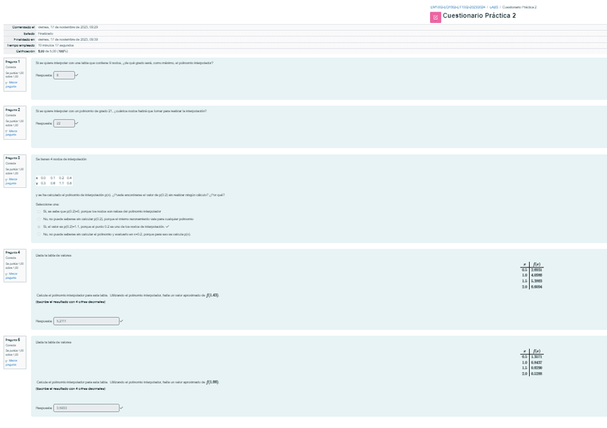Click the 'Cuestionario Práctica 2' page heading
Viewport: 607px width, 428px height.
[479, 16]
